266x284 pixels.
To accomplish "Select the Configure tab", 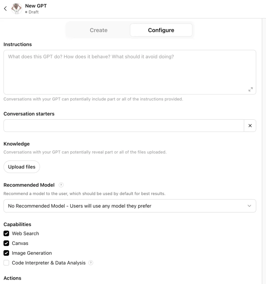I will [x=161, y=30].
